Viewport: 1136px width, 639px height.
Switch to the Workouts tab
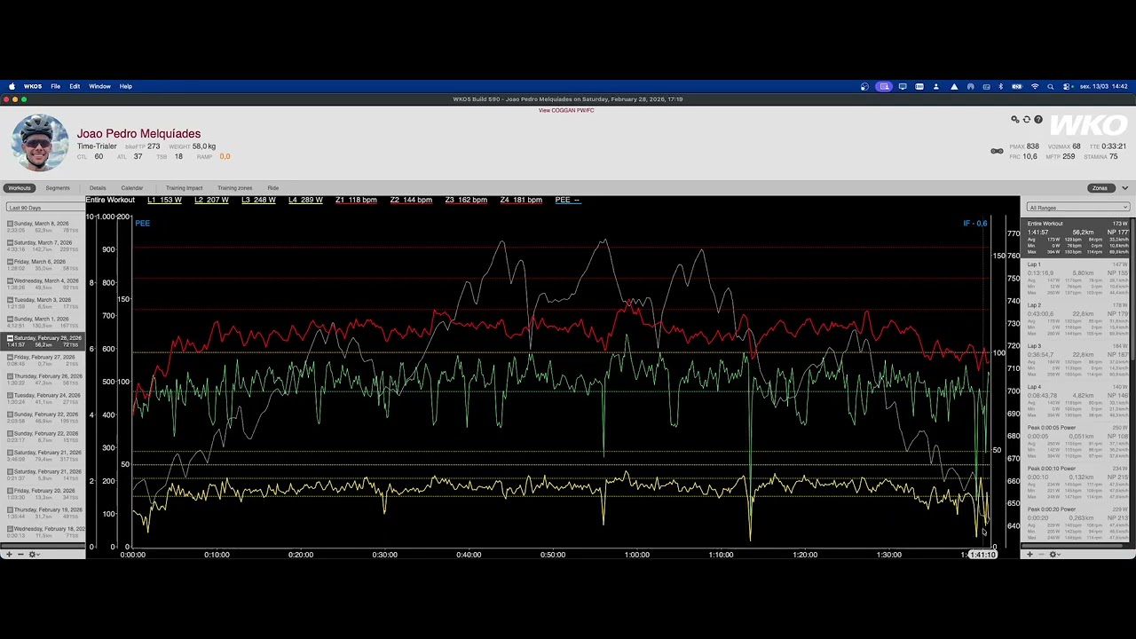(20, 188)
